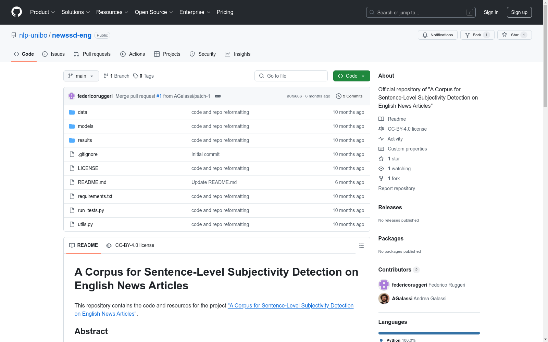Select the README tab in file viewer
Viewport: 548px width, 342px height.
click(84, 245)
